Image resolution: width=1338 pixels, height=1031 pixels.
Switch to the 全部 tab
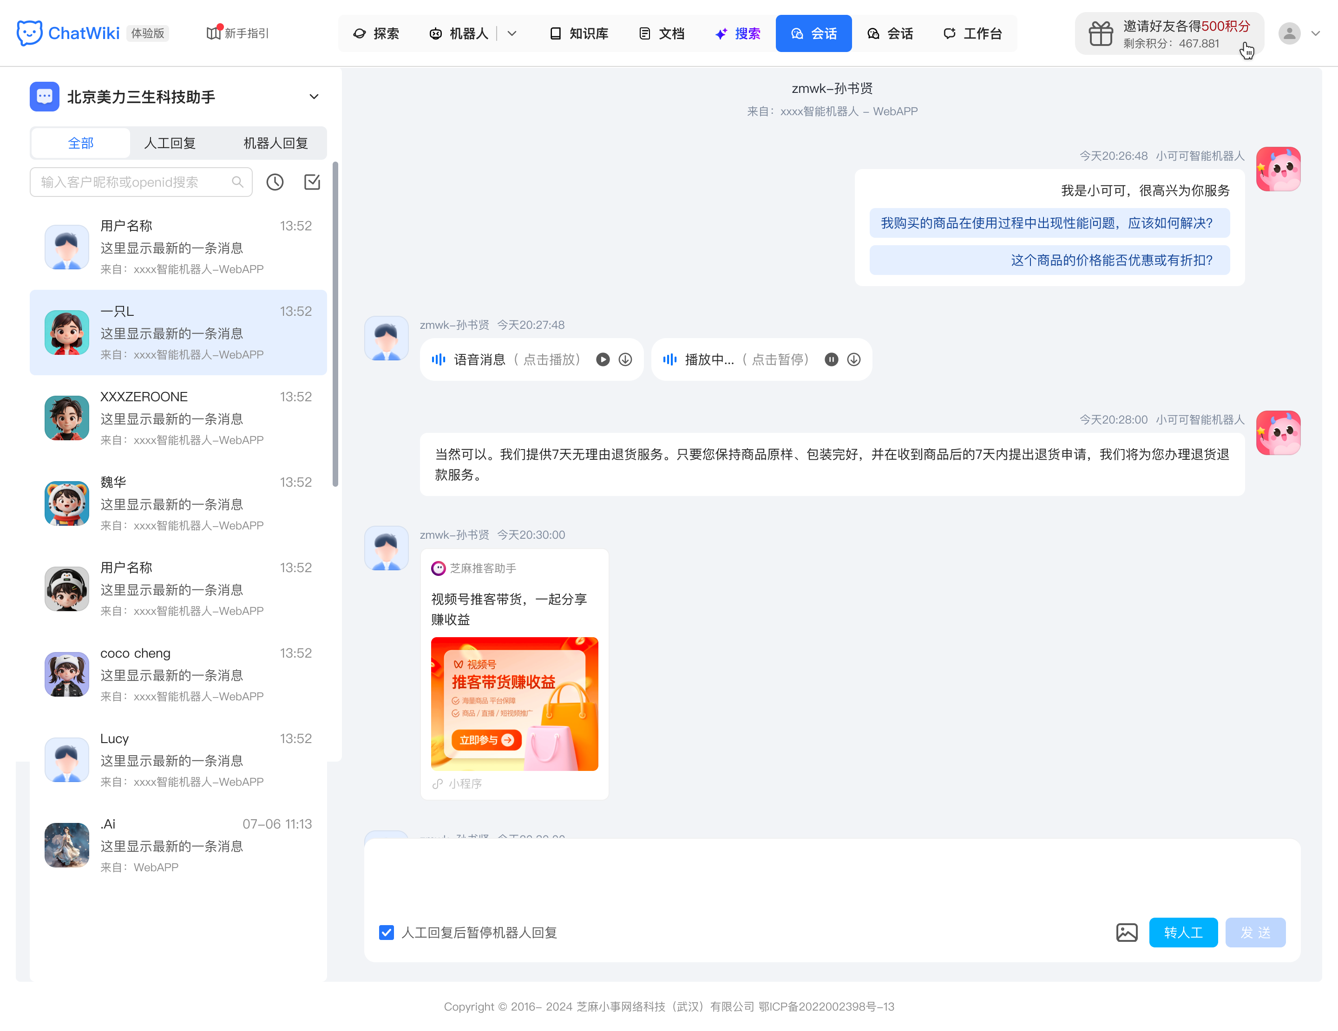point(80,143)
